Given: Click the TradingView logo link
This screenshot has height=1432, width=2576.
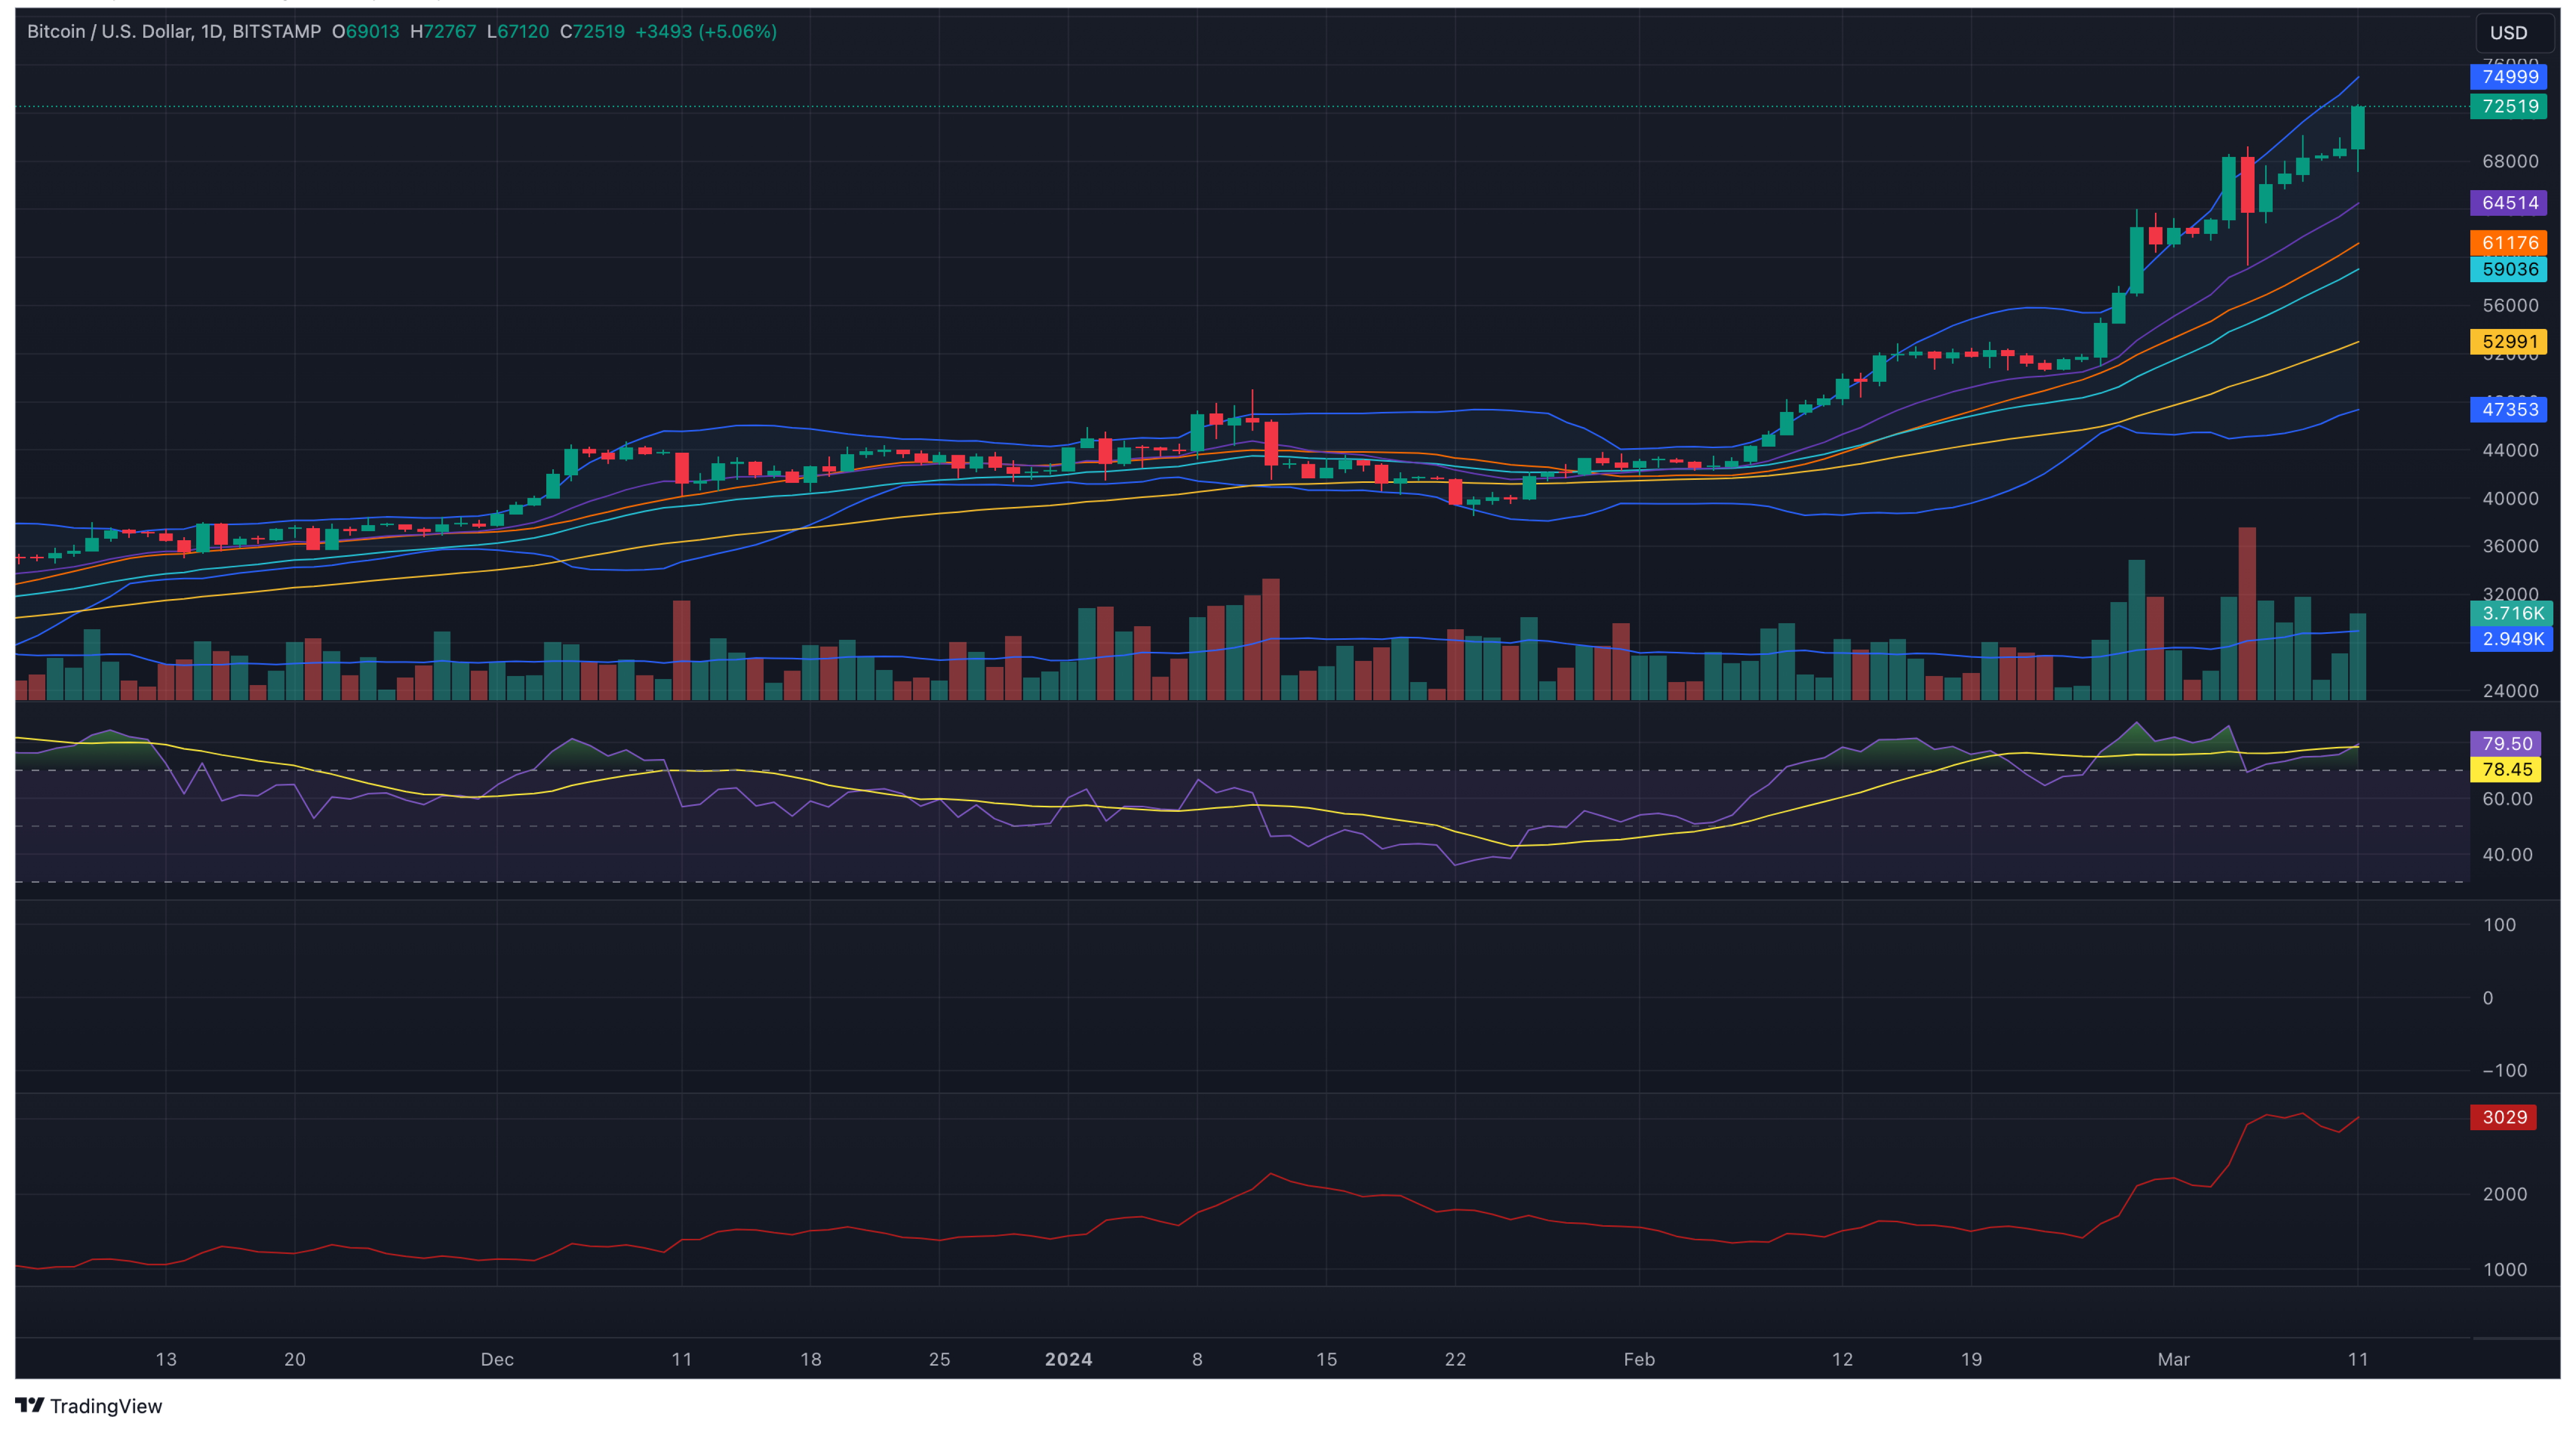Looking at the screenshot, I should [x=89, y=1406].
